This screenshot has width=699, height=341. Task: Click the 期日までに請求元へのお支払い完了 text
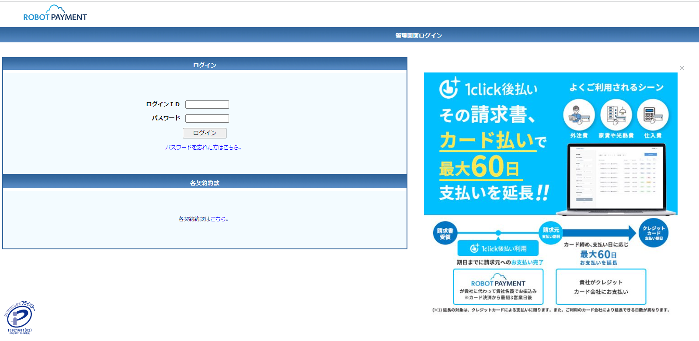[500, 262]
